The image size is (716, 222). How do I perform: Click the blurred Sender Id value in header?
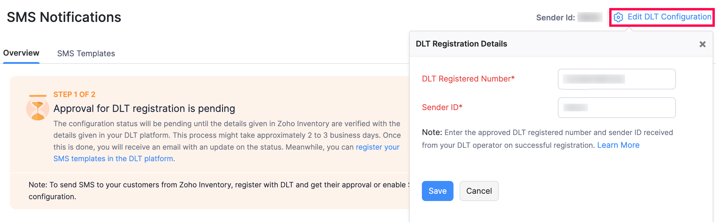(x=590, y=17)
